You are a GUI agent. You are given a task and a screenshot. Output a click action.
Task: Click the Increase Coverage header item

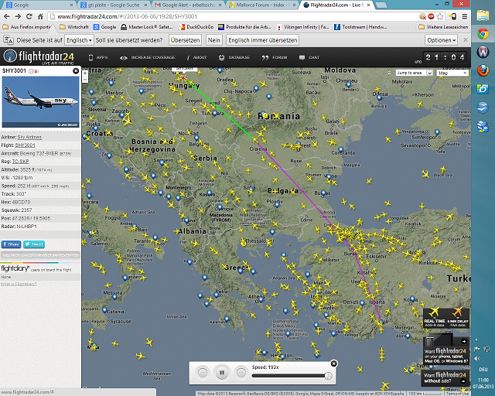click(x=152, y=57)
